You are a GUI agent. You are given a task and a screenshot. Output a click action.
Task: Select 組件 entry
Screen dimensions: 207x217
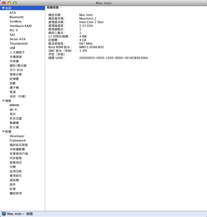tap(13, 185)
